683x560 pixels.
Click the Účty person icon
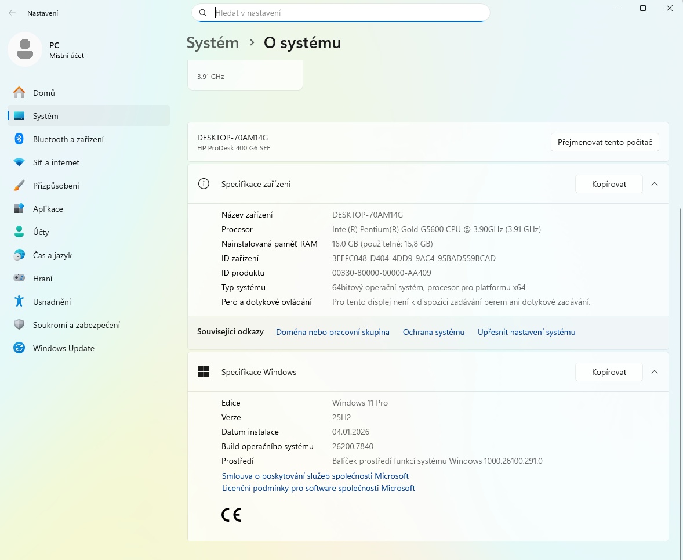pyautogui.click(x=19, y=232)
